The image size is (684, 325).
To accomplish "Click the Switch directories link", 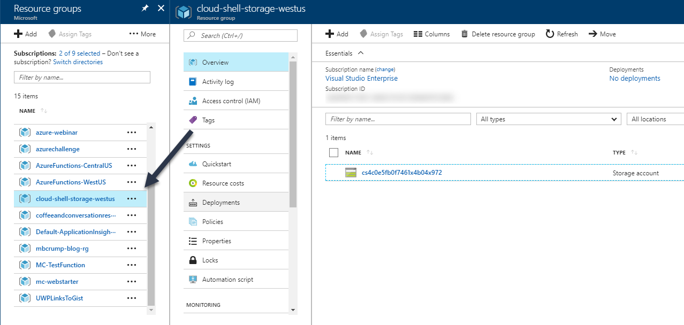I will pyautogui.click(x=78, y=62).
